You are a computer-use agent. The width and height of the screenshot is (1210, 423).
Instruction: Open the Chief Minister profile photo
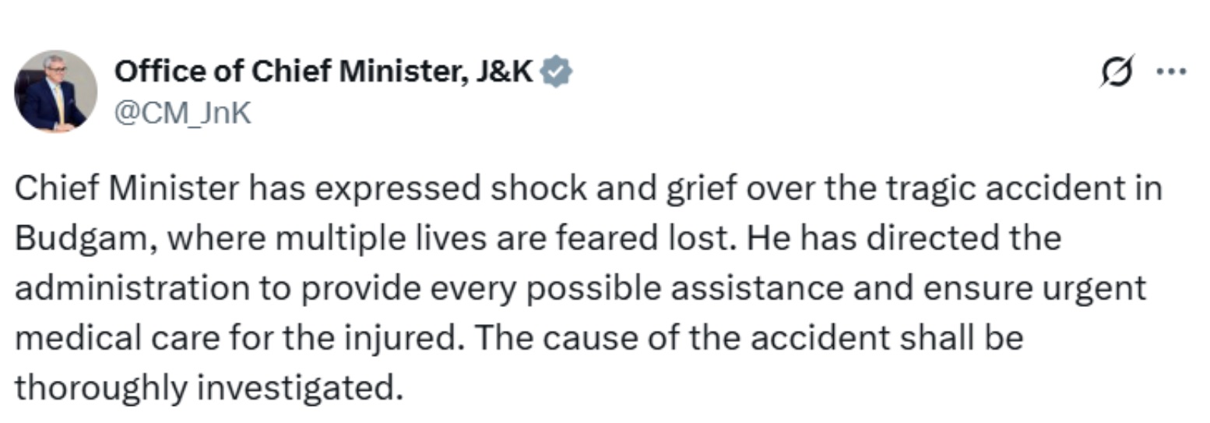click(55, 92)
